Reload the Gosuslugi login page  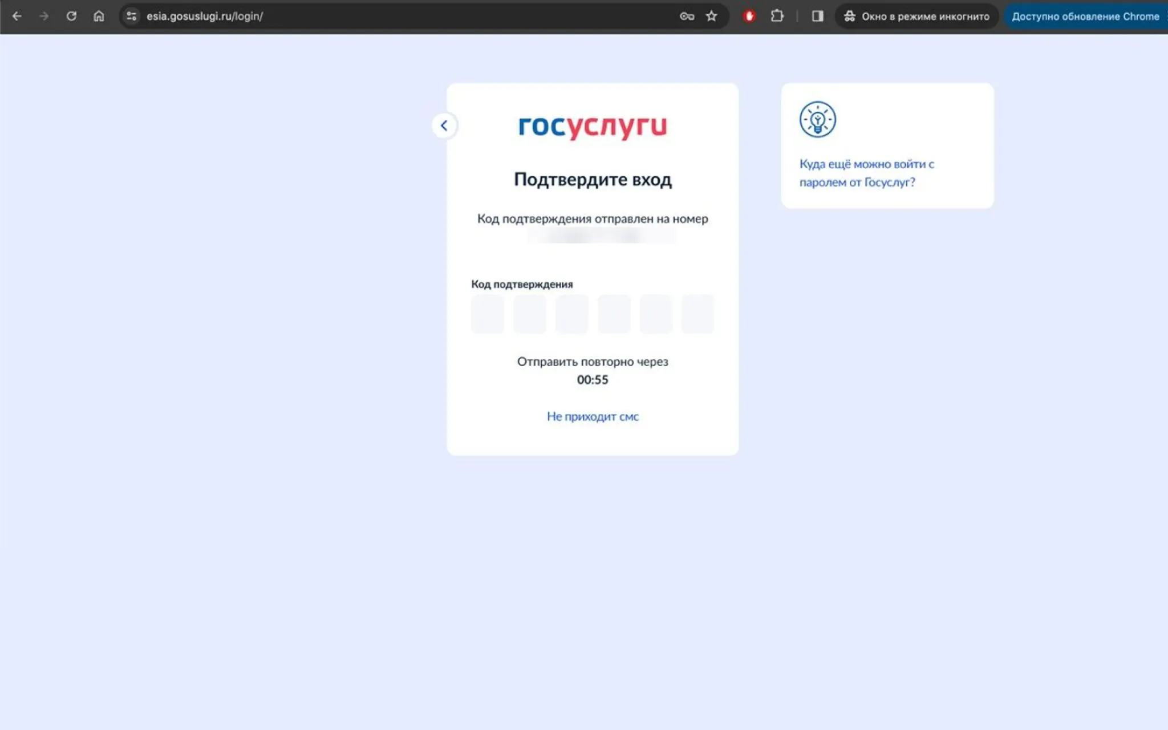[71, 16]
